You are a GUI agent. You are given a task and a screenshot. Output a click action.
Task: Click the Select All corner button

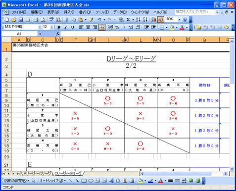point(6,40)
